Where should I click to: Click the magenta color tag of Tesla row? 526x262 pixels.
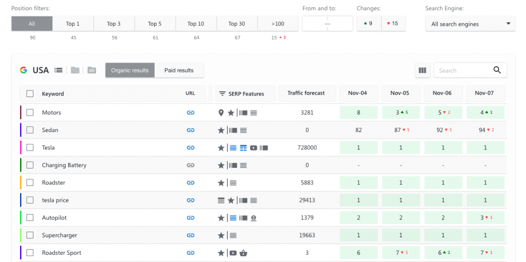point(21,147)
